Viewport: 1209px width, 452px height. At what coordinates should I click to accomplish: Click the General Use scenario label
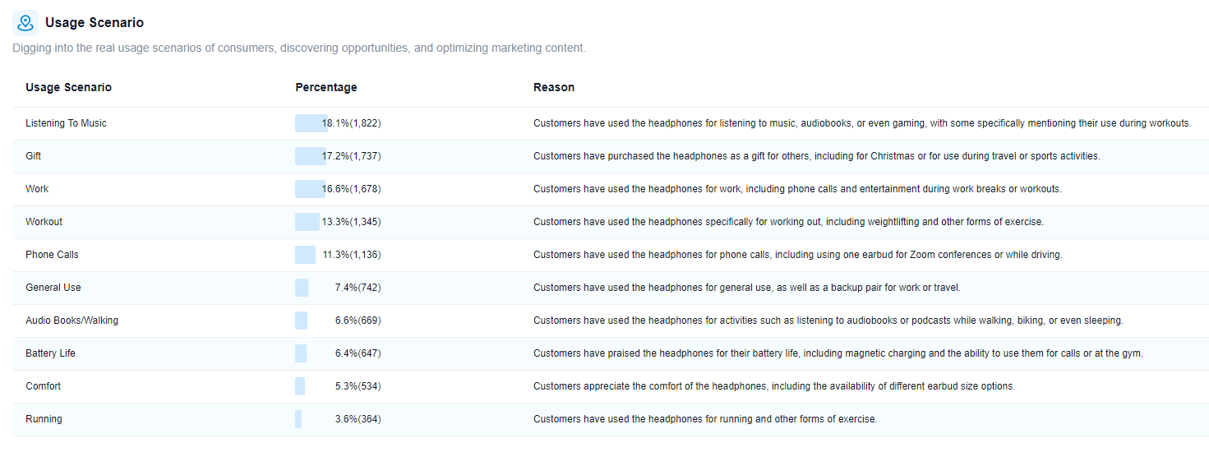[53, 288]
